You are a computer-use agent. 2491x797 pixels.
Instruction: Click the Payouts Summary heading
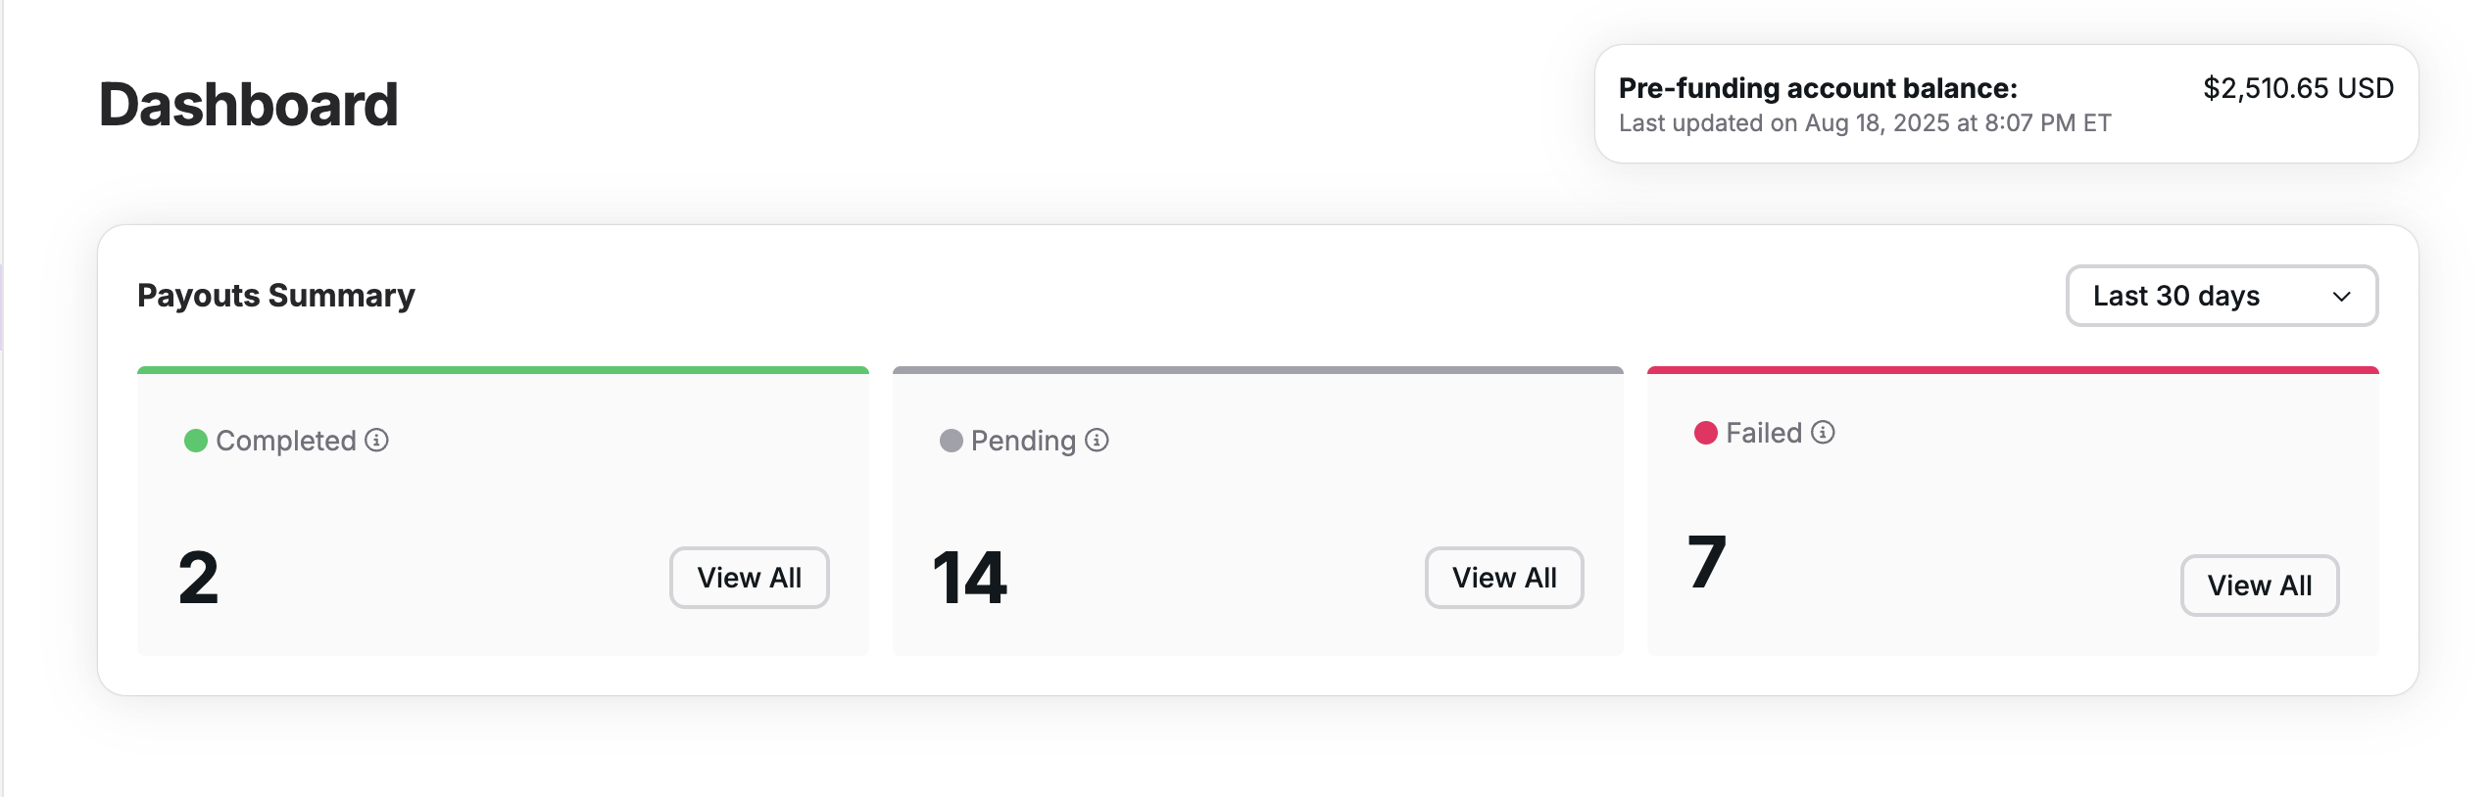pyautogui.click(x=276, y=296)
